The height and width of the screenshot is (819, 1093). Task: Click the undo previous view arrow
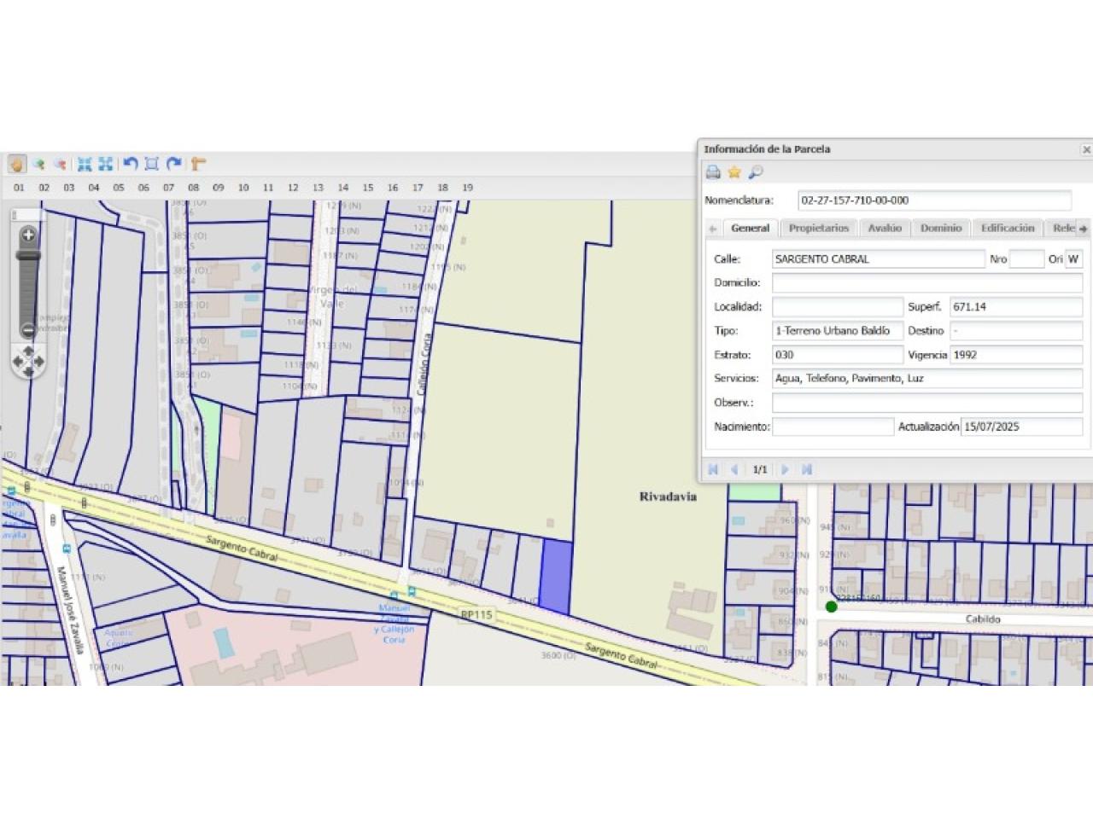point(130,164)
